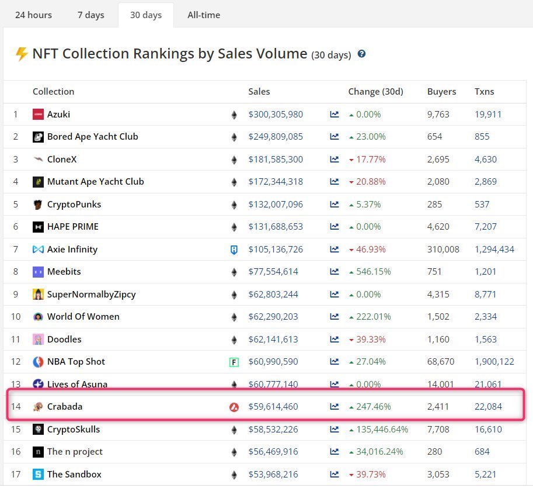
Task: Open the sales chart icon for HAPE PRIME
Action: pyautogui.click(x=335, y=227)
